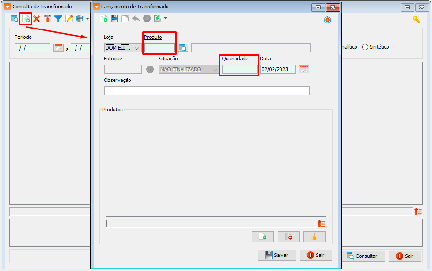The height and width of the screenshot is (271, 432).
Task: Click the Data field showing 02/02/2023
Action: pos(278,69)
